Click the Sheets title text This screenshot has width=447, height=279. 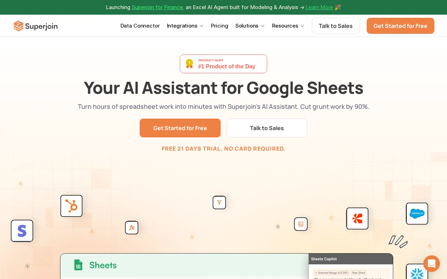tap(103, 265)
